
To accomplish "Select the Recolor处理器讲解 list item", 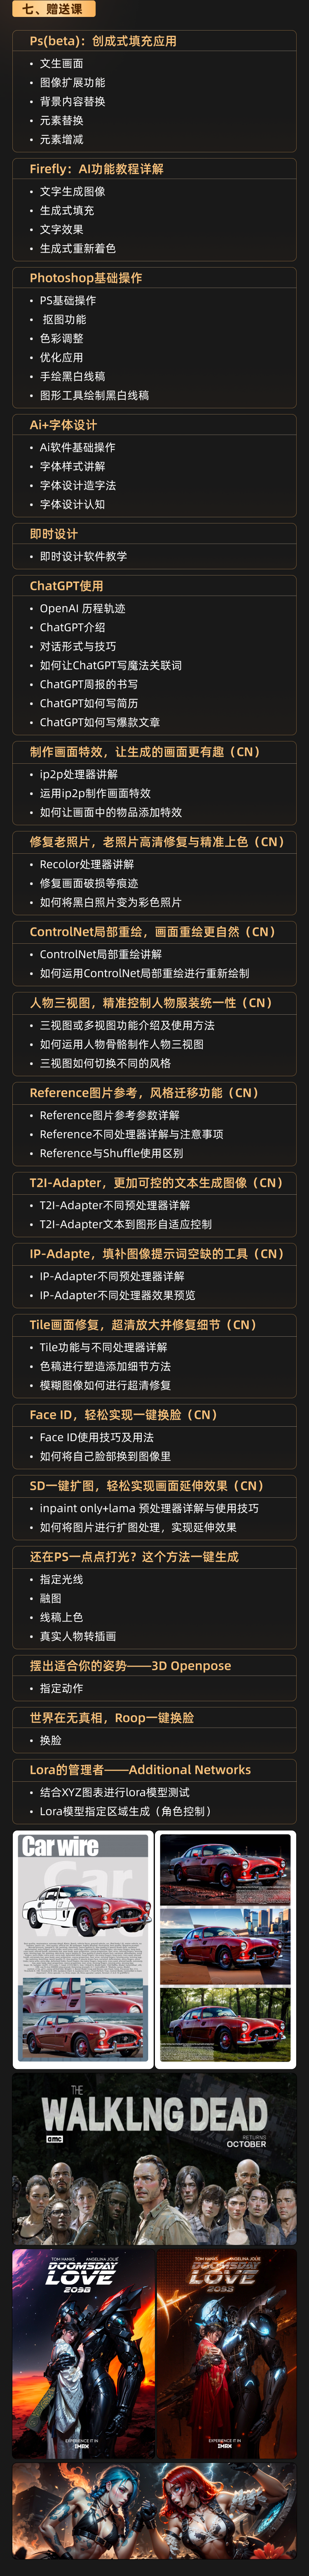I will tap(87, 864).
